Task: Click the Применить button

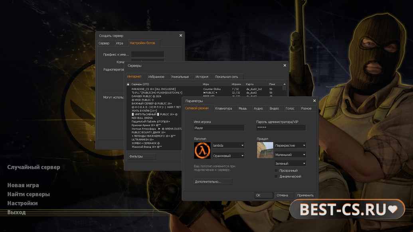Action: [305, 195]
